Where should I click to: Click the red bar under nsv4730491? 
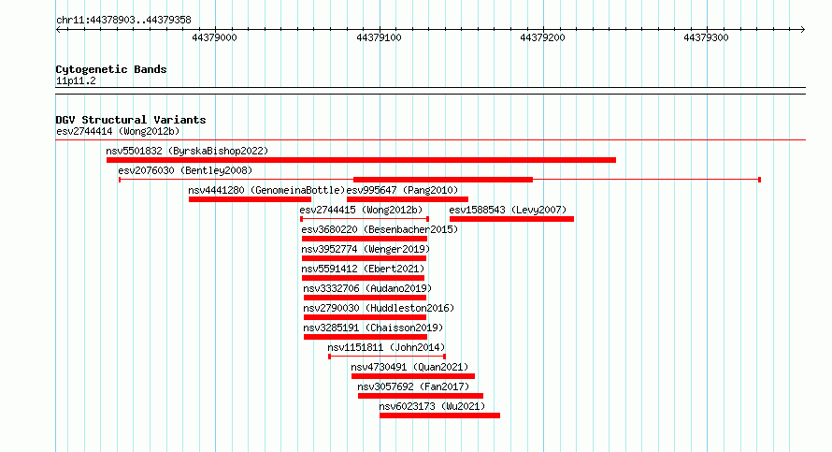click(413, 376)
